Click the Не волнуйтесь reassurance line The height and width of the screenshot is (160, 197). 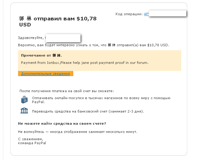[78, 132]
